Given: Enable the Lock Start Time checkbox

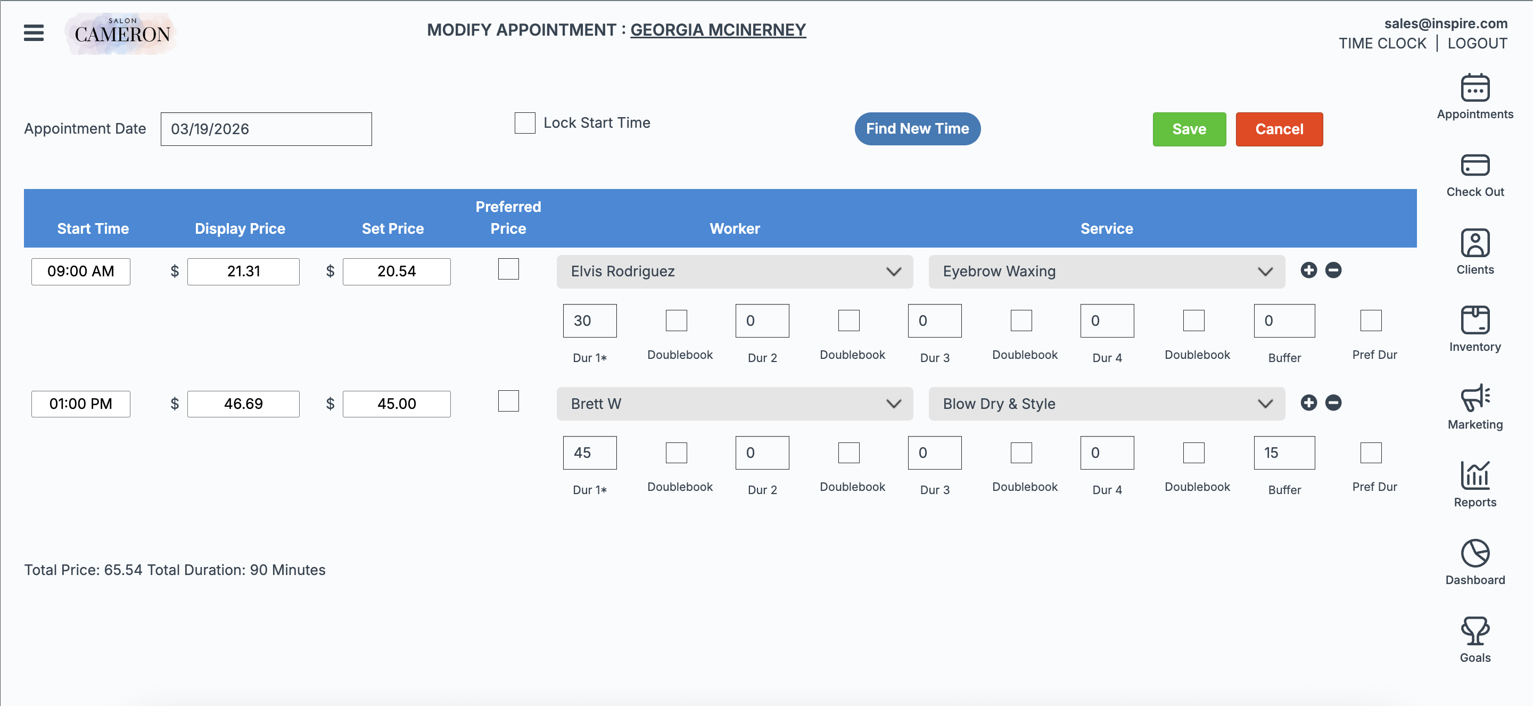Looking at the screenshot, I should [524, 123].
